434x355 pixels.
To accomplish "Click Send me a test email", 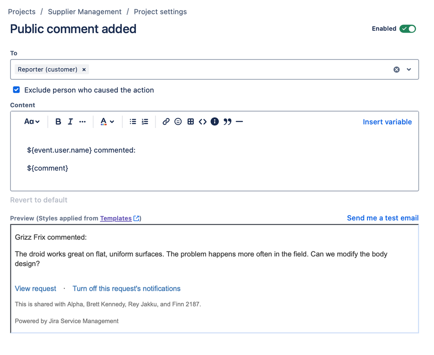I will [x=383, y=218].
